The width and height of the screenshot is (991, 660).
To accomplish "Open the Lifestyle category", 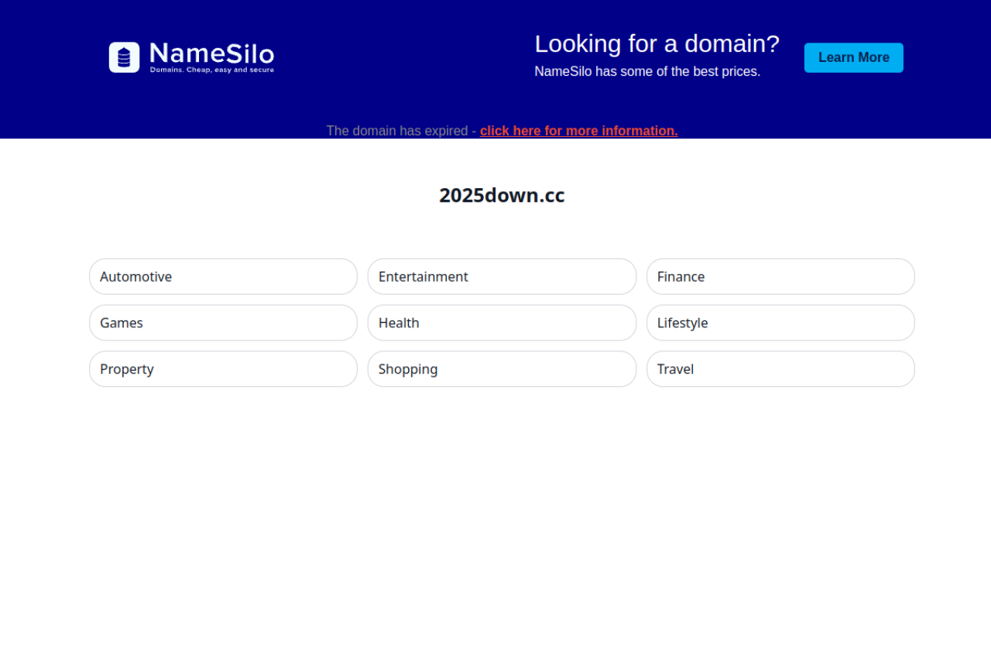I will pos(780,323).
